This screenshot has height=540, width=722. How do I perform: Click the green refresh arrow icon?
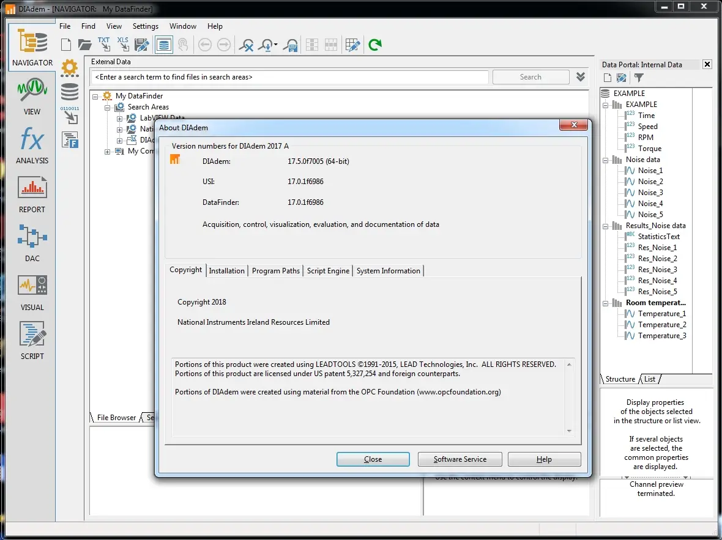[x=375, y=45]
